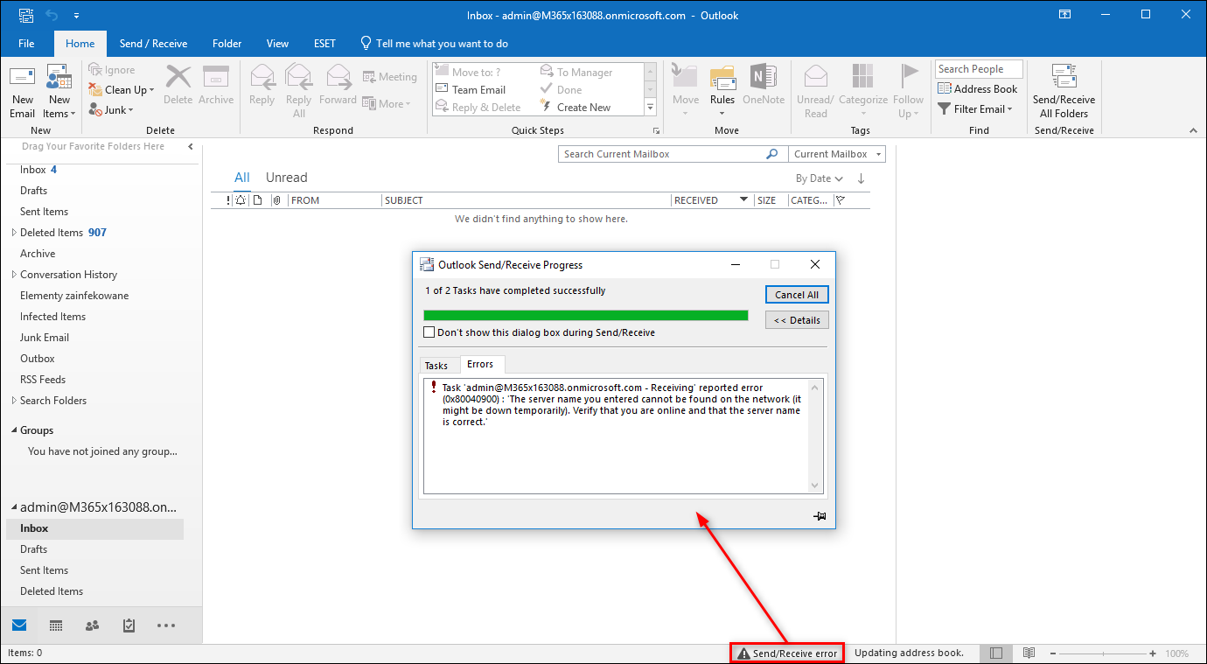Switch to the People view
This screenshot has height=664, width=1207.
[x=93, y=625]
